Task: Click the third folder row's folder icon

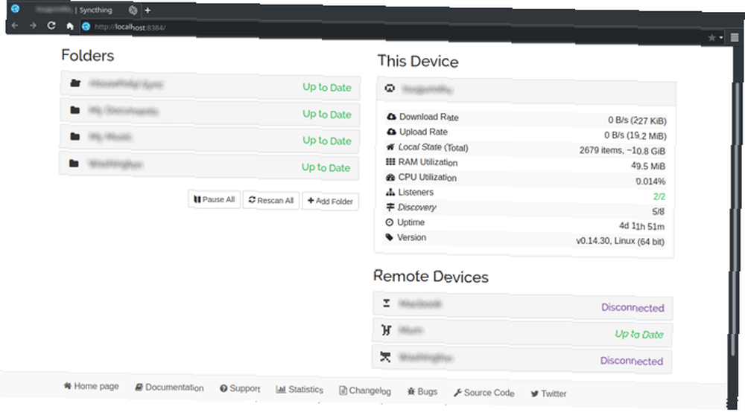Action: (74, 137)
